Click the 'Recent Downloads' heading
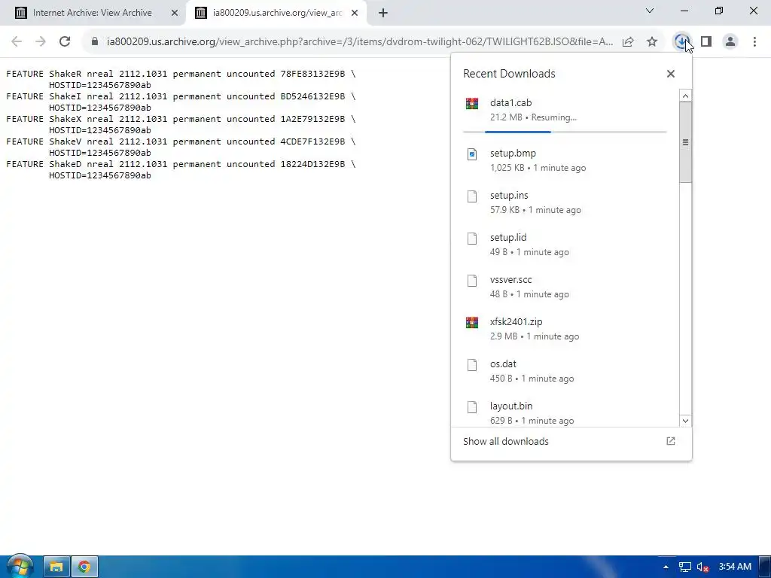771x578 pixels. 509,74
